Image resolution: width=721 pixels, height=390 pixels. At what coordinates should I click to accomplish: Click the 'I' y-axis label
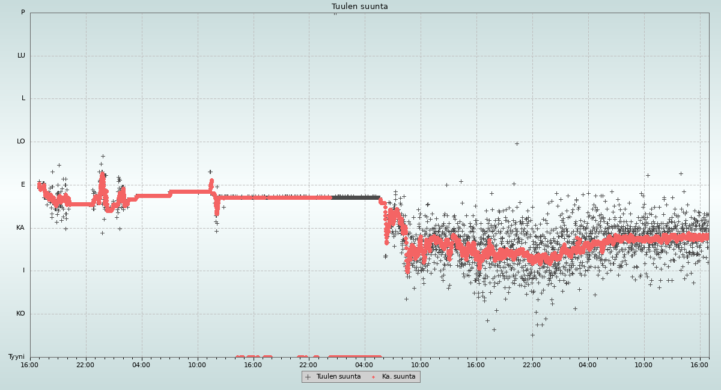[24, 271]
